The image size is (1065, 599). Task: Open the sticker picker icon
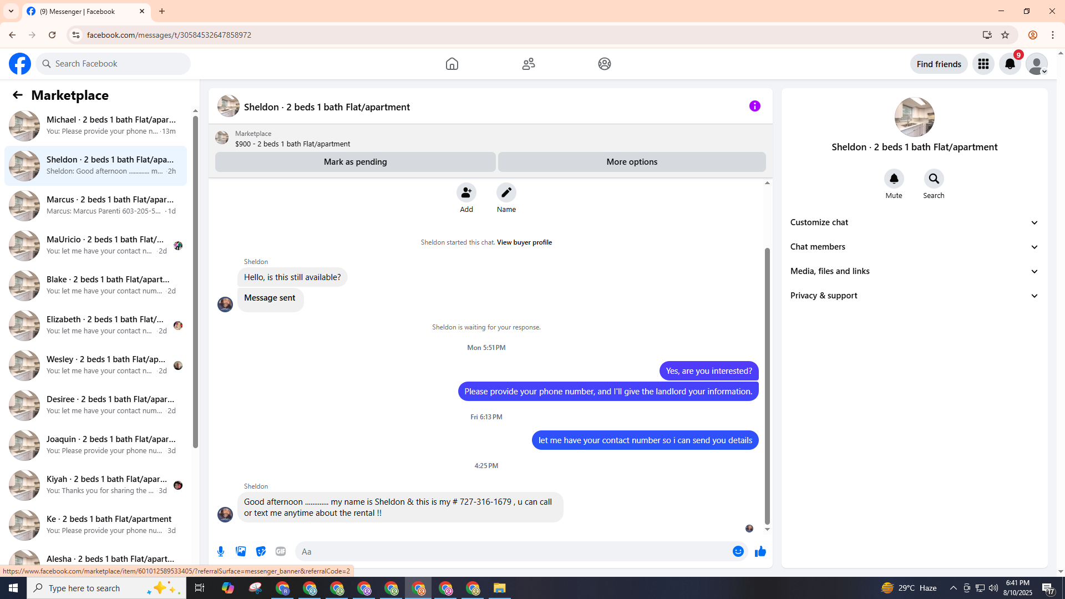(261, 551)
